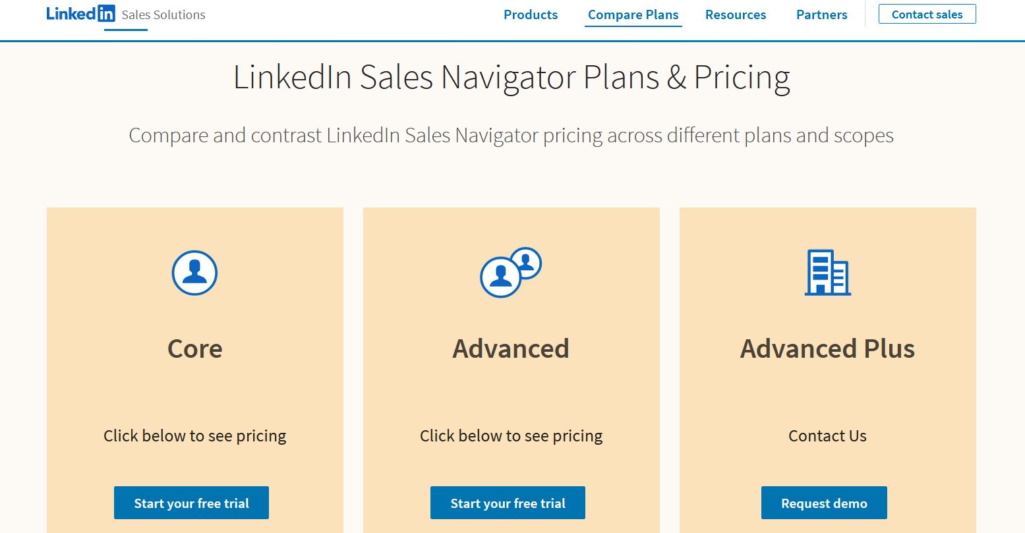
Task: Select the Compare Plans tab
Action: (633, 14)
